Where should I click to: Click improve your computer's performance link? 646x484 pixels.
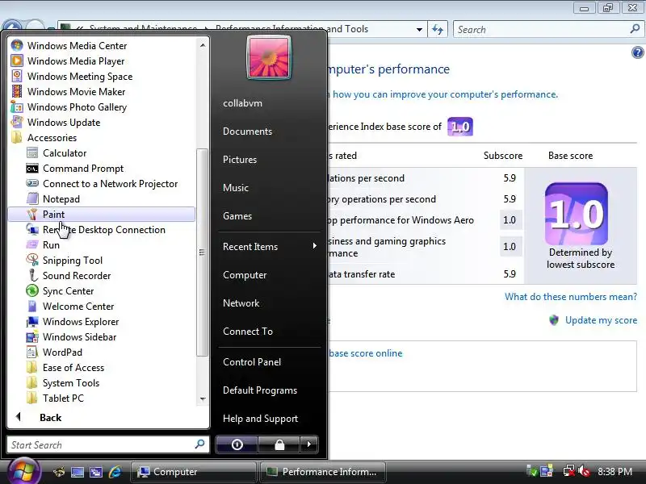tap(445, 94)
